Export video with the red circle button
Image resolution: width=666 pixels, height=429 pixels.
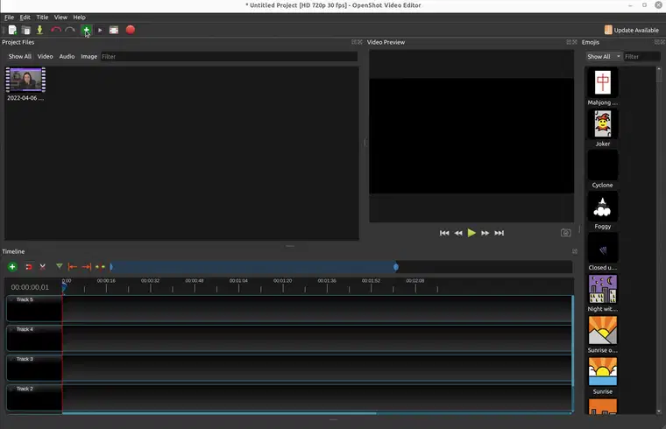coord(131,30)
